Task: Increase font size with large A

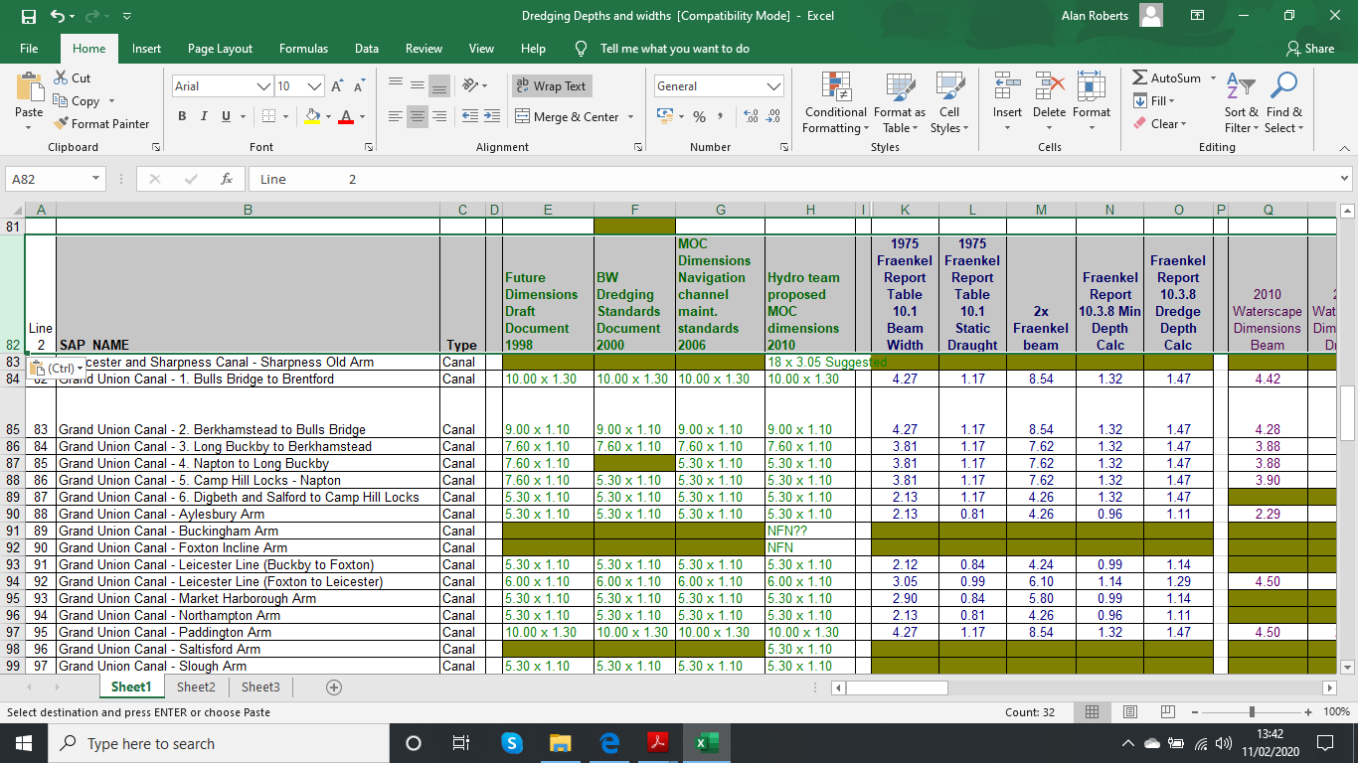Action: point(337,86)
